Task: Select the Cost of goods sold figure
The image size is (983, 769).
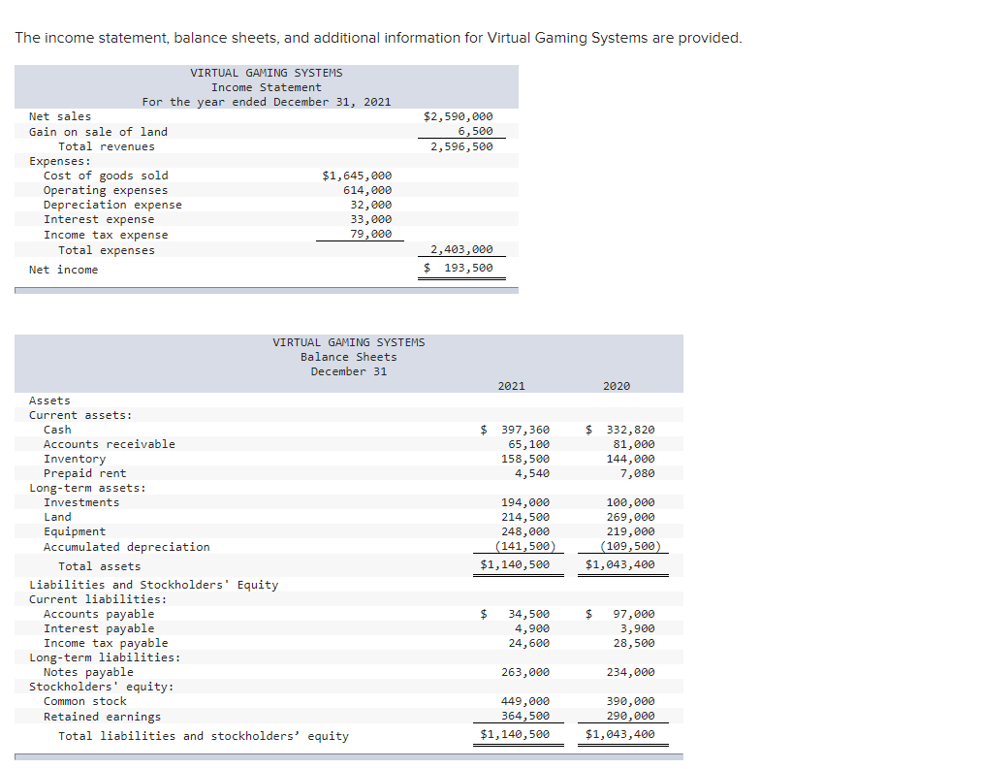Action: [x=357, y=176]
